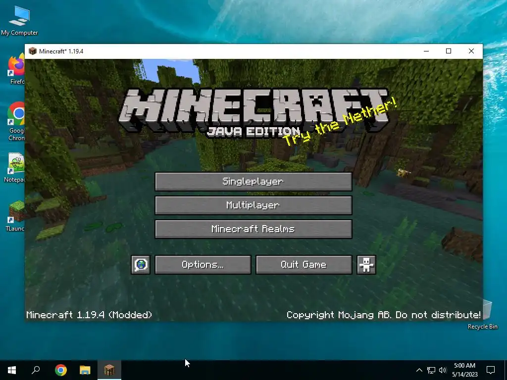The width and height of the screenshot is (507, 380).
Task: Minimize the Minecraft window
Action: tap(426, 51)
